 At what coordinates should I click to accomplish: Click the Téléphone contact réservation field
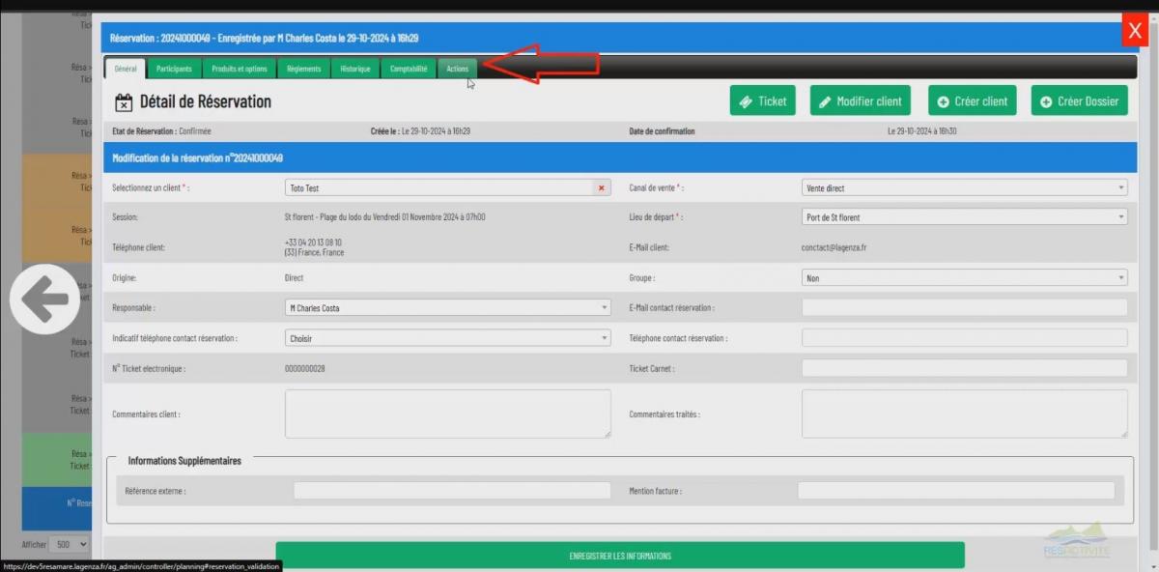pyautogui.click(x=965, y=338)
